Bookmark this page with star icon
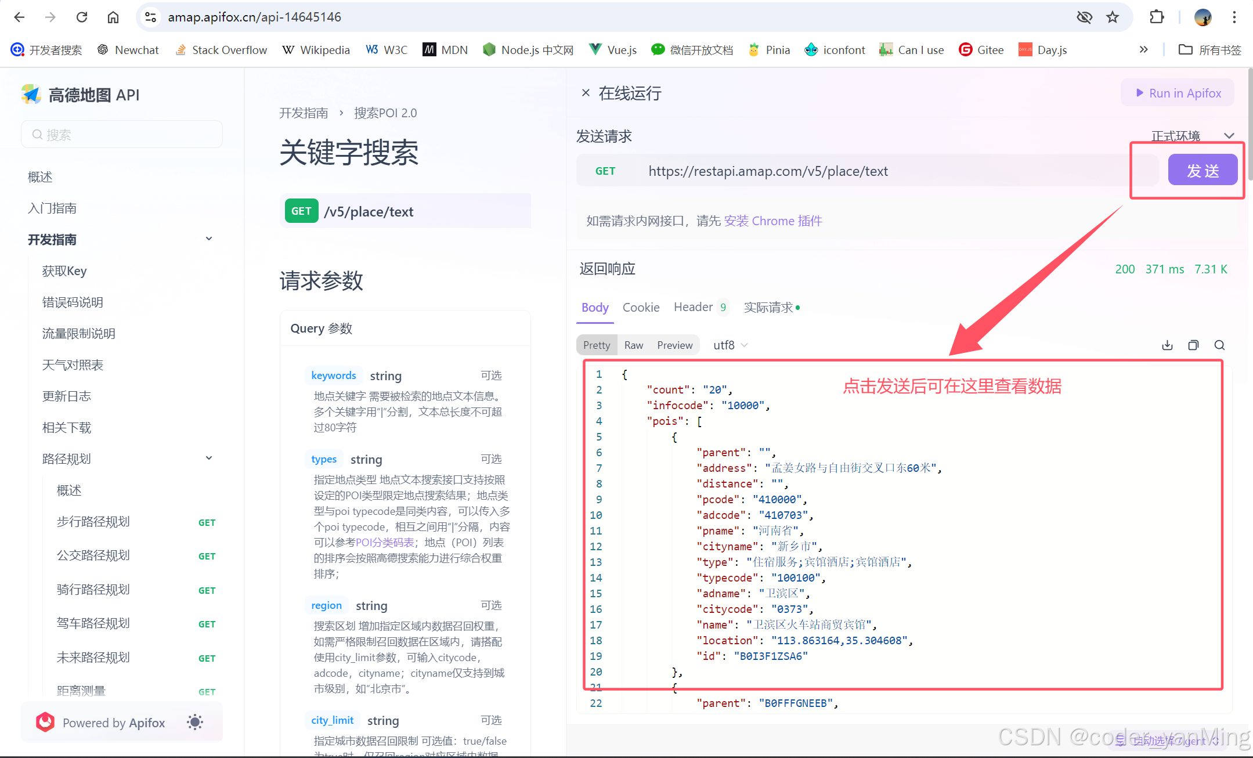The width and height of the screenshot is (1253, 758). (1112, 17)
